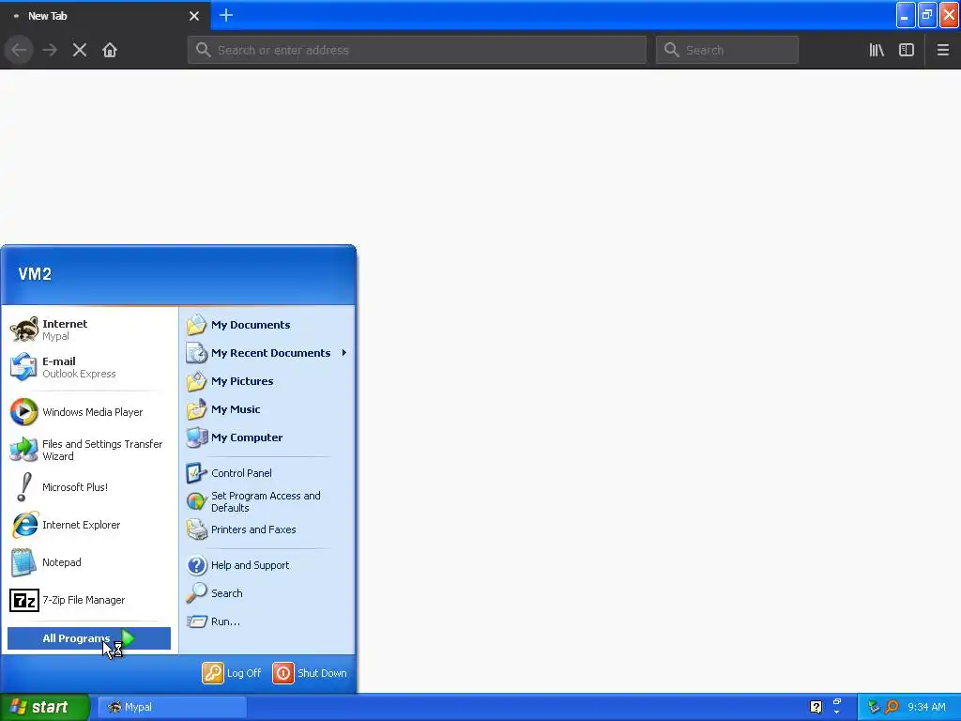Open Set Program Access and Defaults
The width and height of the screenshot is (961, 721).
tap(267, 501)
